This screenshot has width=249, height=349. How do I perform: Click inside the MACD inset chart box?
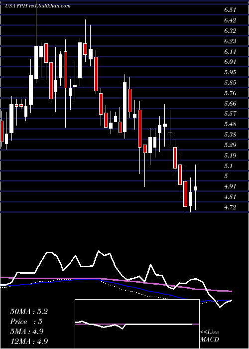[x=137, y=324]
